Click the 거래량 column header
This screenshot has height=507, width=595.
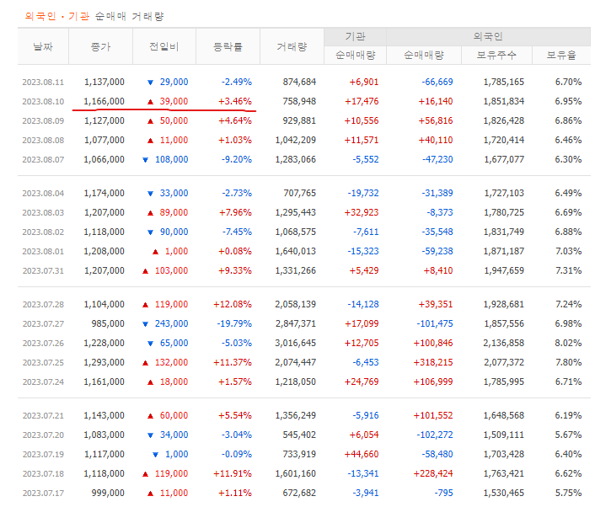[x=292, y=46]
